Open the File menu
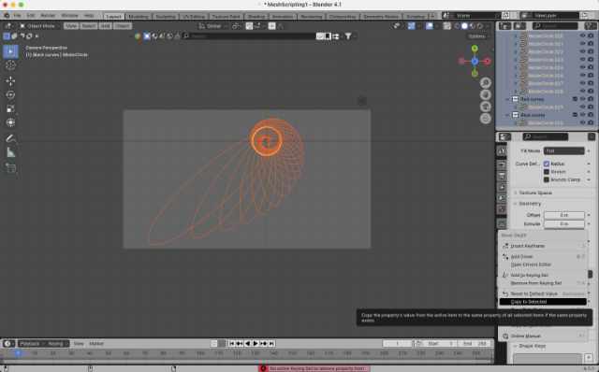The height and width of the screenshot is (372, 599). click(x=18, y=16)
